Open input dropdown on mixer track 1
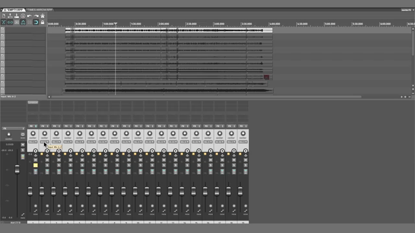This screenshot has width=415, height=233. click(33, 142)
